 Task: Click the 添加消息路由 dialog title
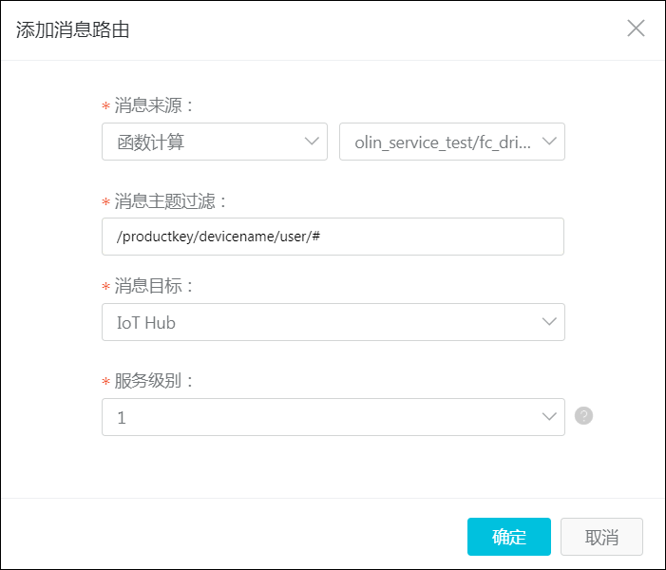(72, 29)
